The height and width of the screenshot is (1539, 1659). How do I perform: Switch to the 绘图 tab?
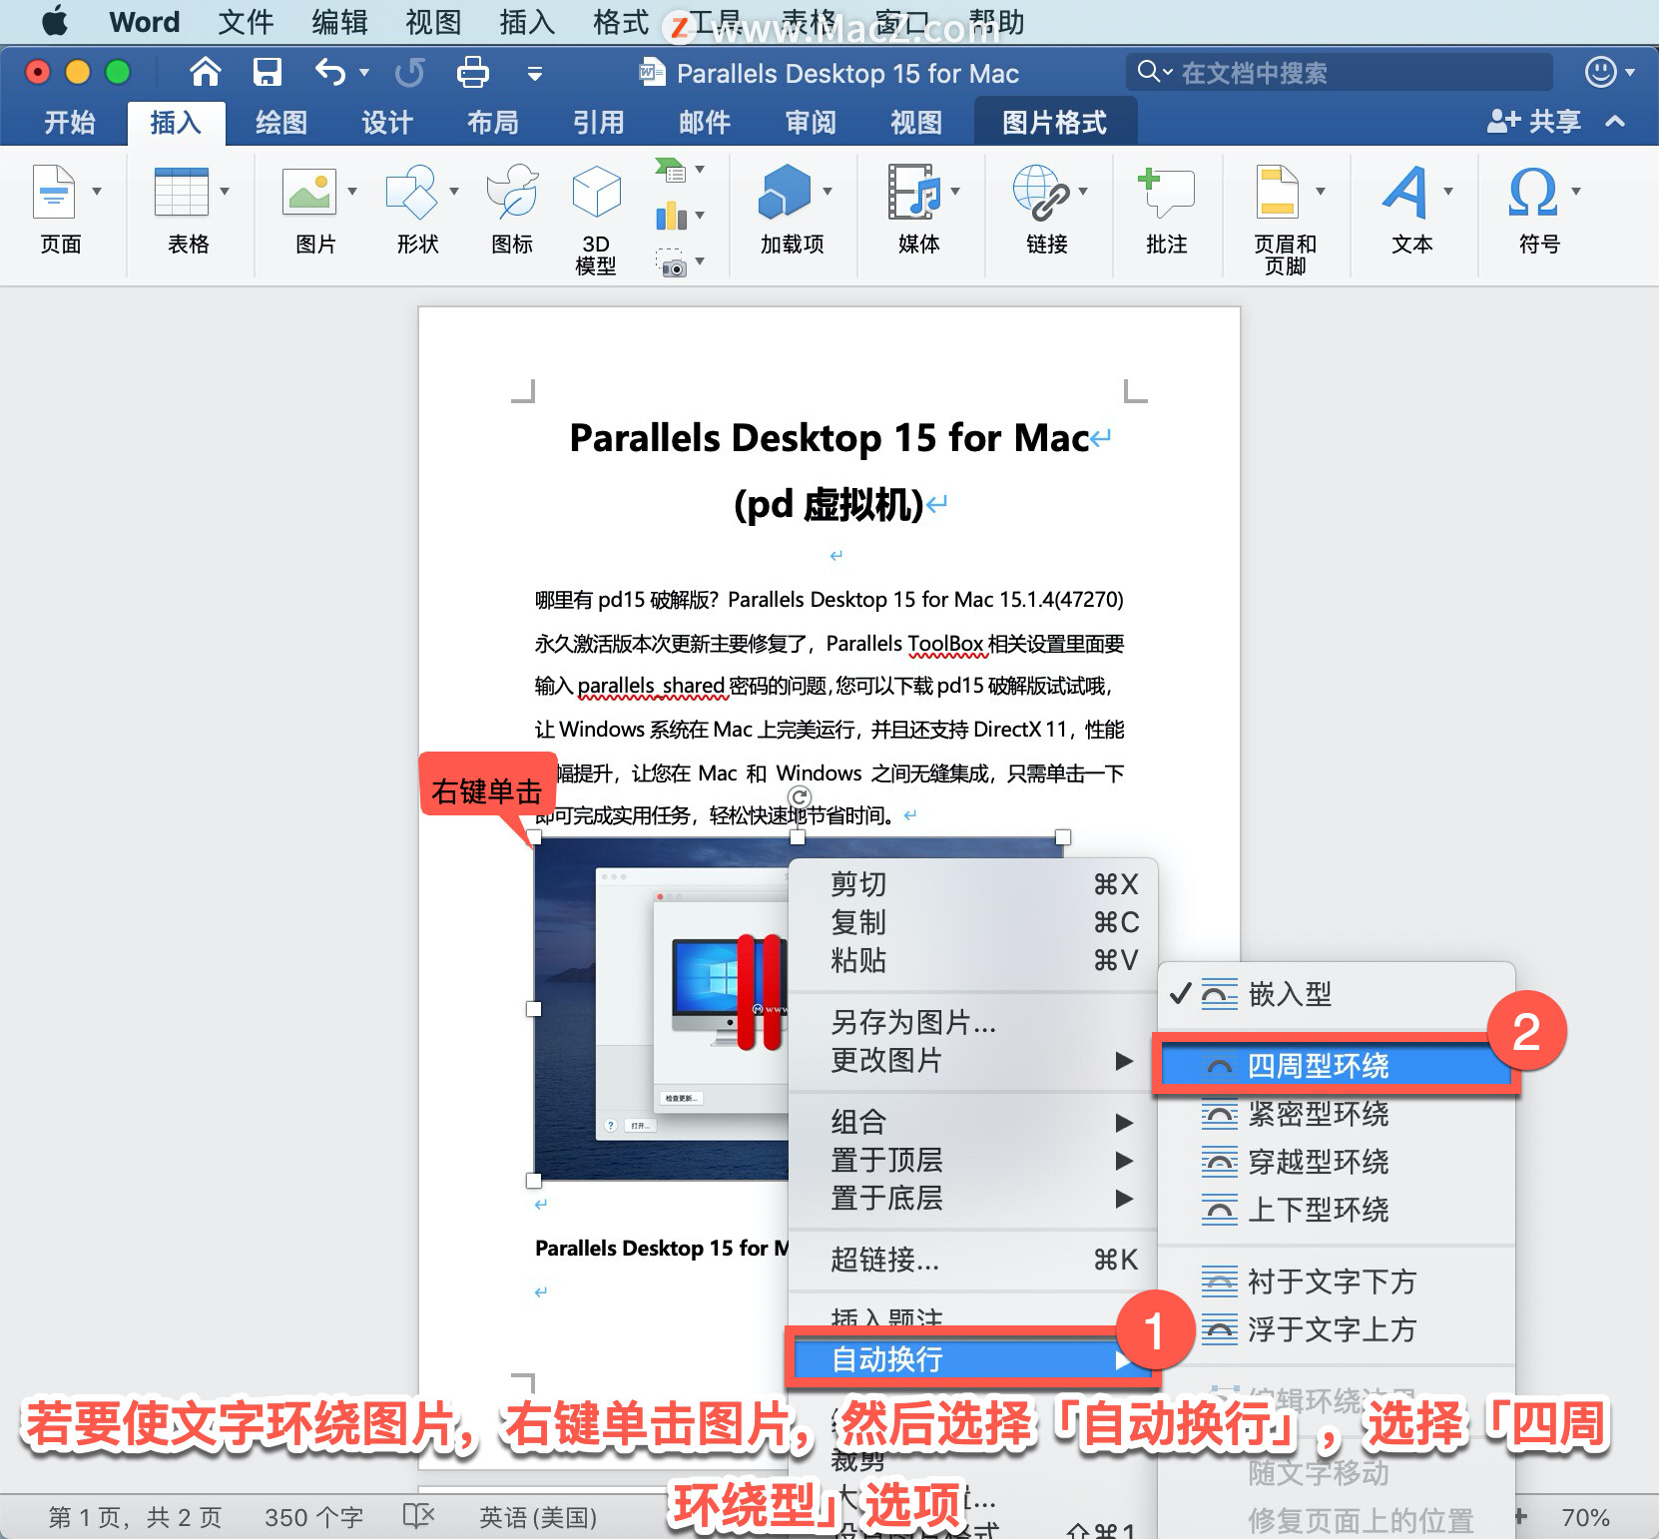281,122
